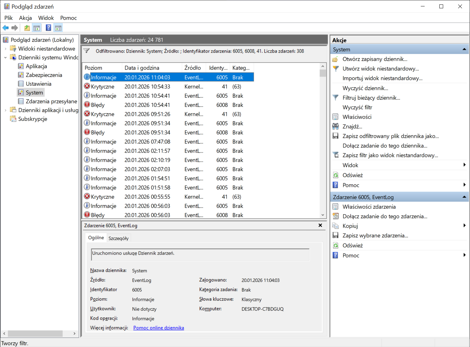This screenshot has width=470, height=347.
Task: Select the Zabezpieczenia log in the tree
Action: click(x=44, y=75)
